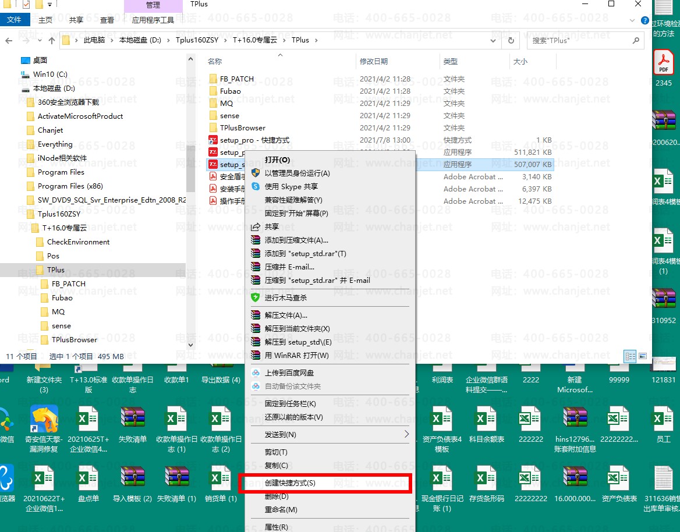
Task: Click the search magnifier icon
Action: tap(636, 40)
